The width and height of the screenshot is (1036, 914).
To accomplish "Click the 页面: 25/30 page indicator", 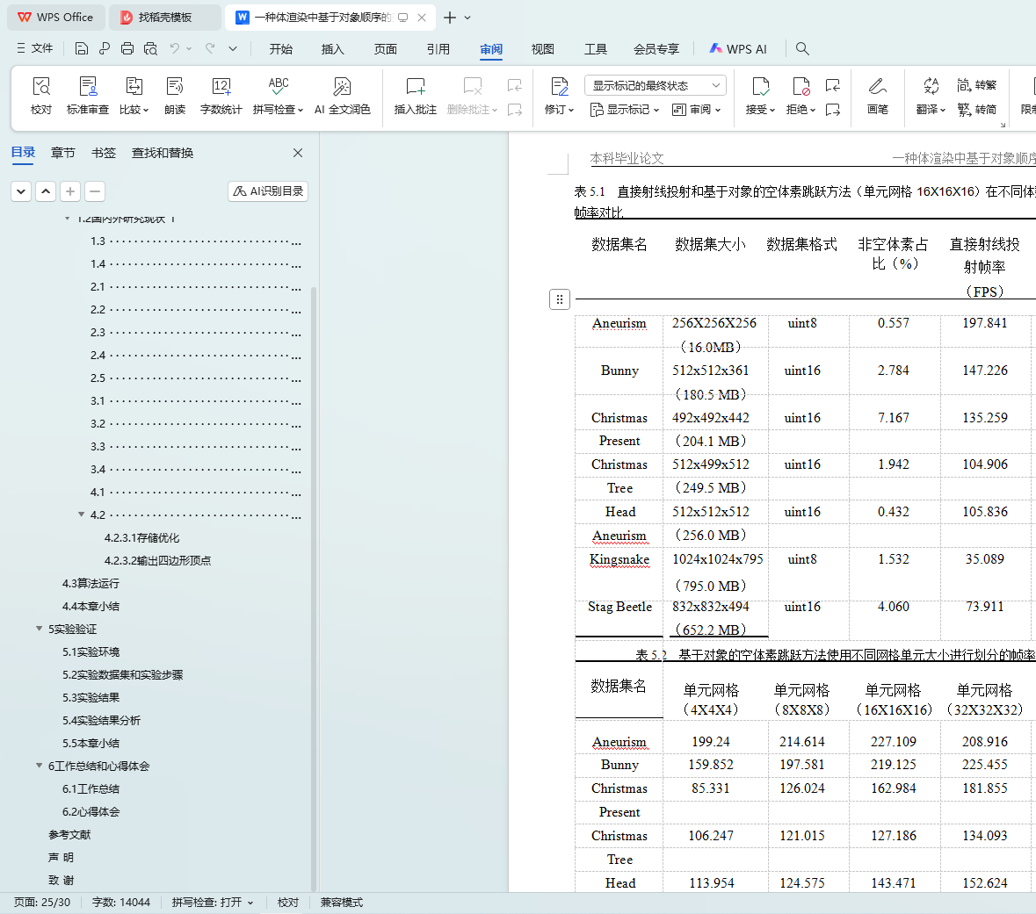I will 42,902.
